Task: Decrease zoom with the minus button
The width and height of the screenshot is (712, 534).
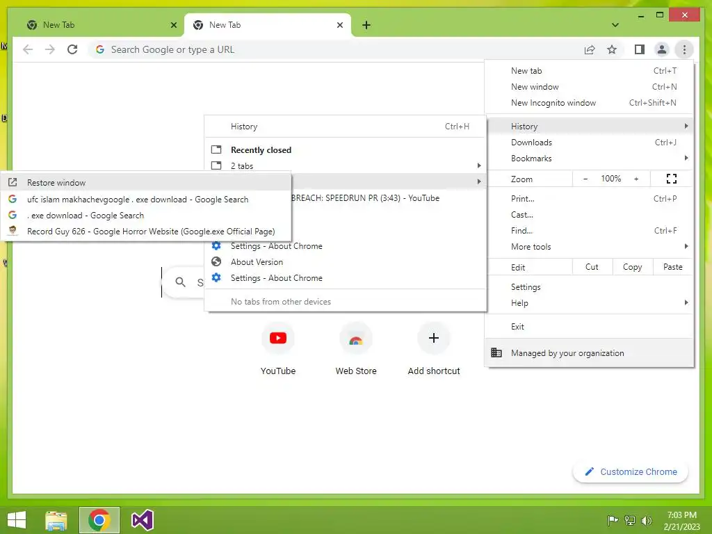Action: [585, 179]
